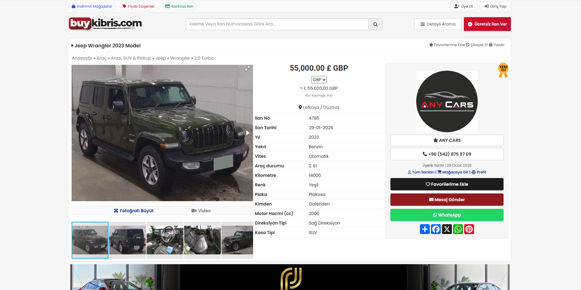This screenshot has width=581, height=290.
Task: Share listing on Facebook
Action: click(436, 229)
